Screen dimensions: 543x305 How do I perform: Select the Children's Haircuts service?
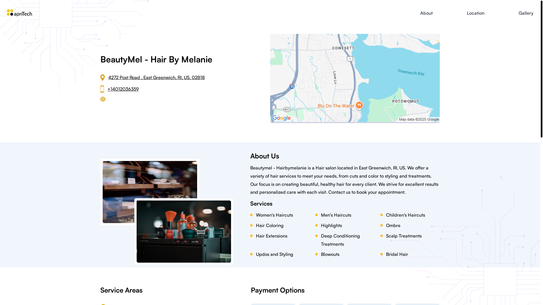405,215
